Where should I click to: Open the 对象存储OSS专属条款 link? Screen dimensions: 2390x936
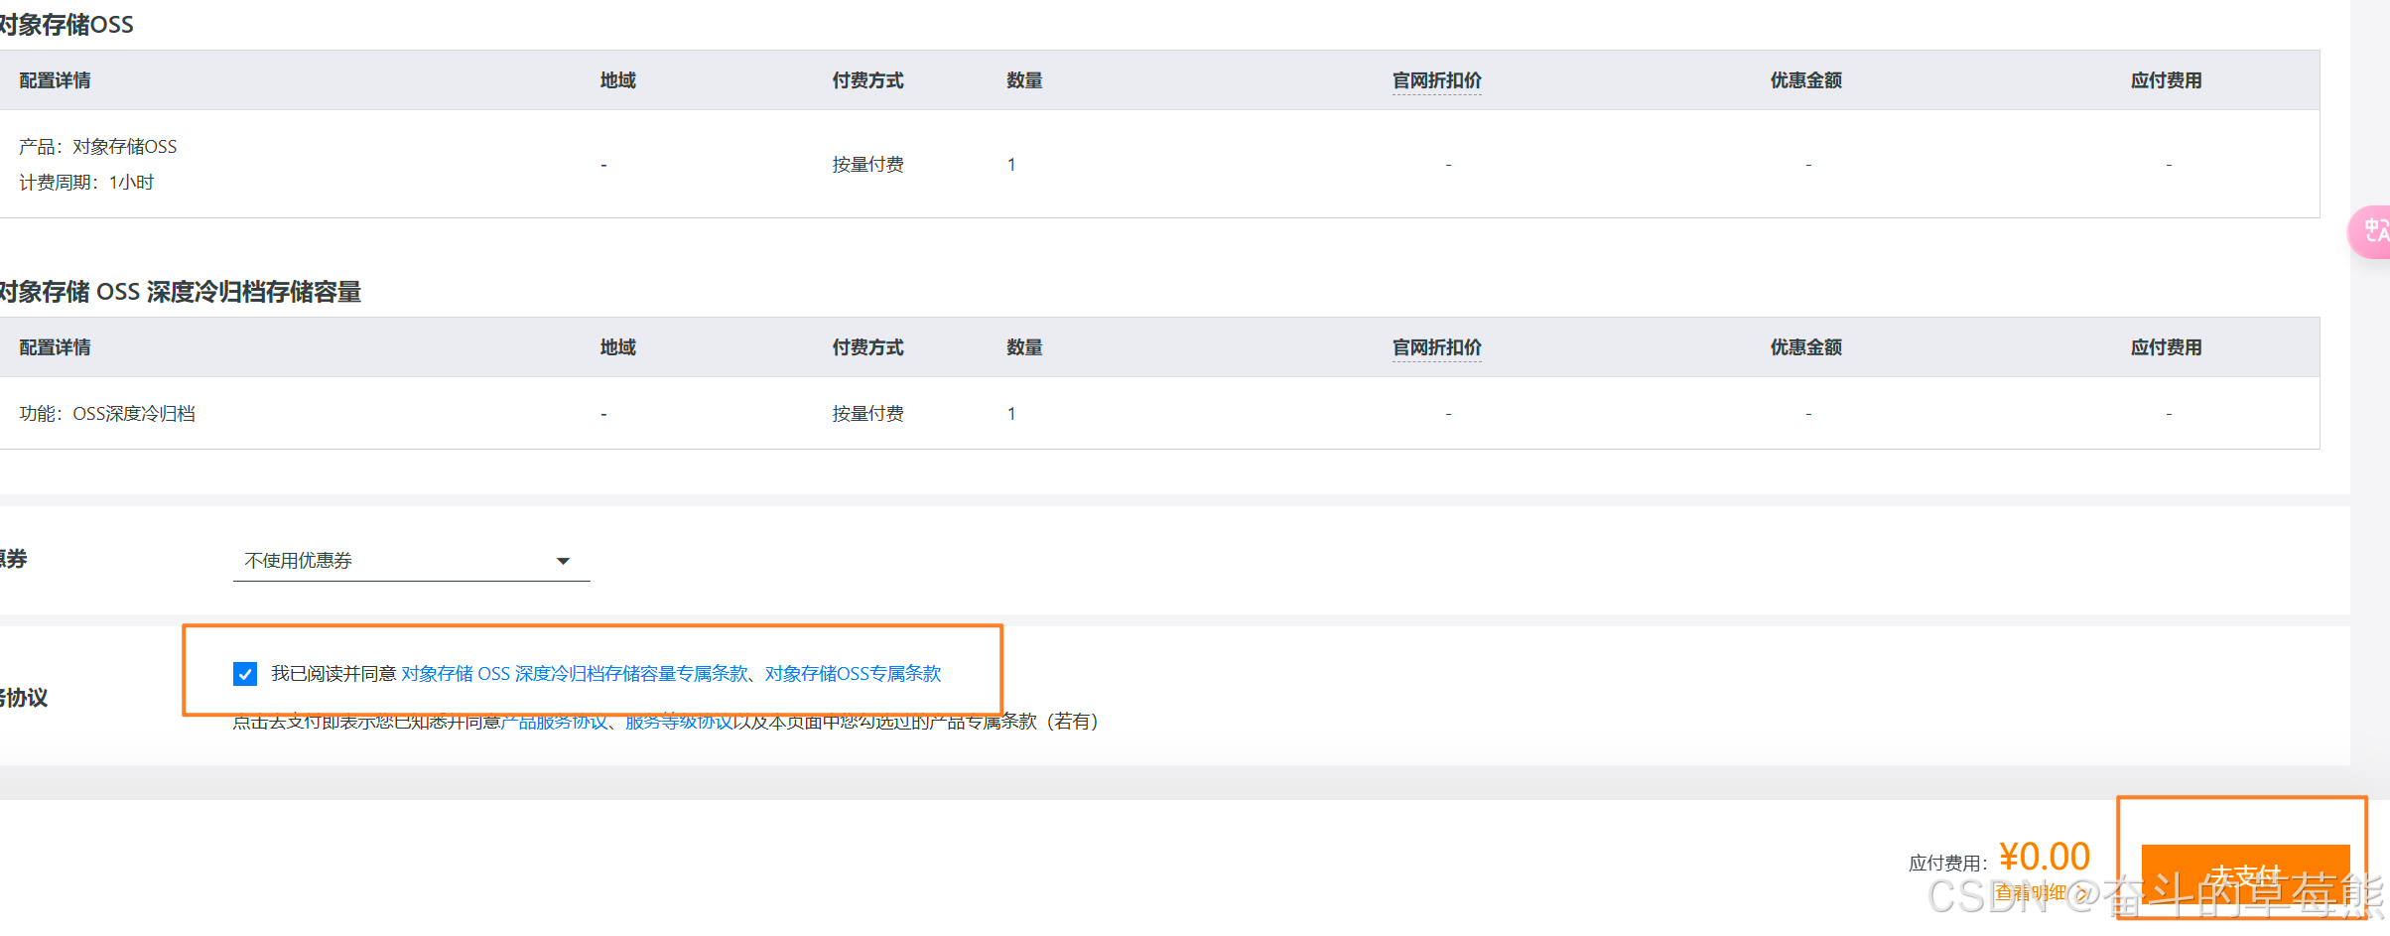(x=853, y=674)
